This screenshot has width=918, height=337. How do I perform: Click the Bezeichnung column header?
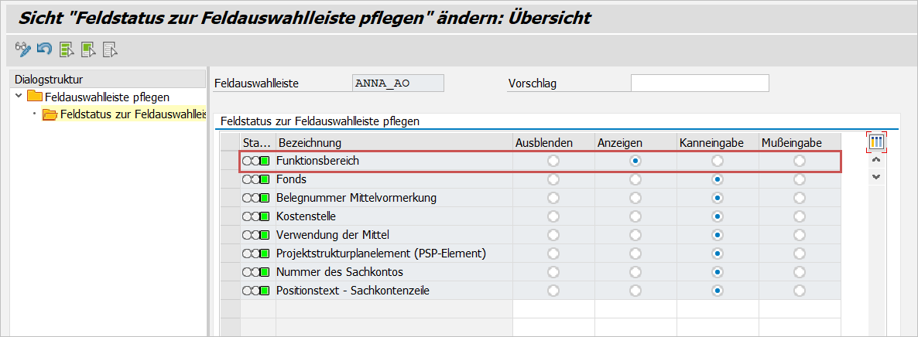click(310, 142)
